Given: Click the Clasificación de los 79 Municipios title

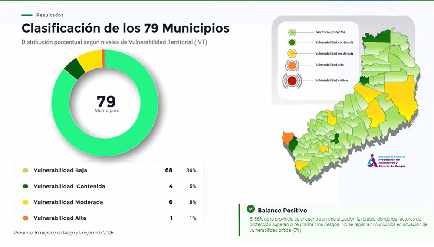Looking at the screenshot, I should 125,29.
